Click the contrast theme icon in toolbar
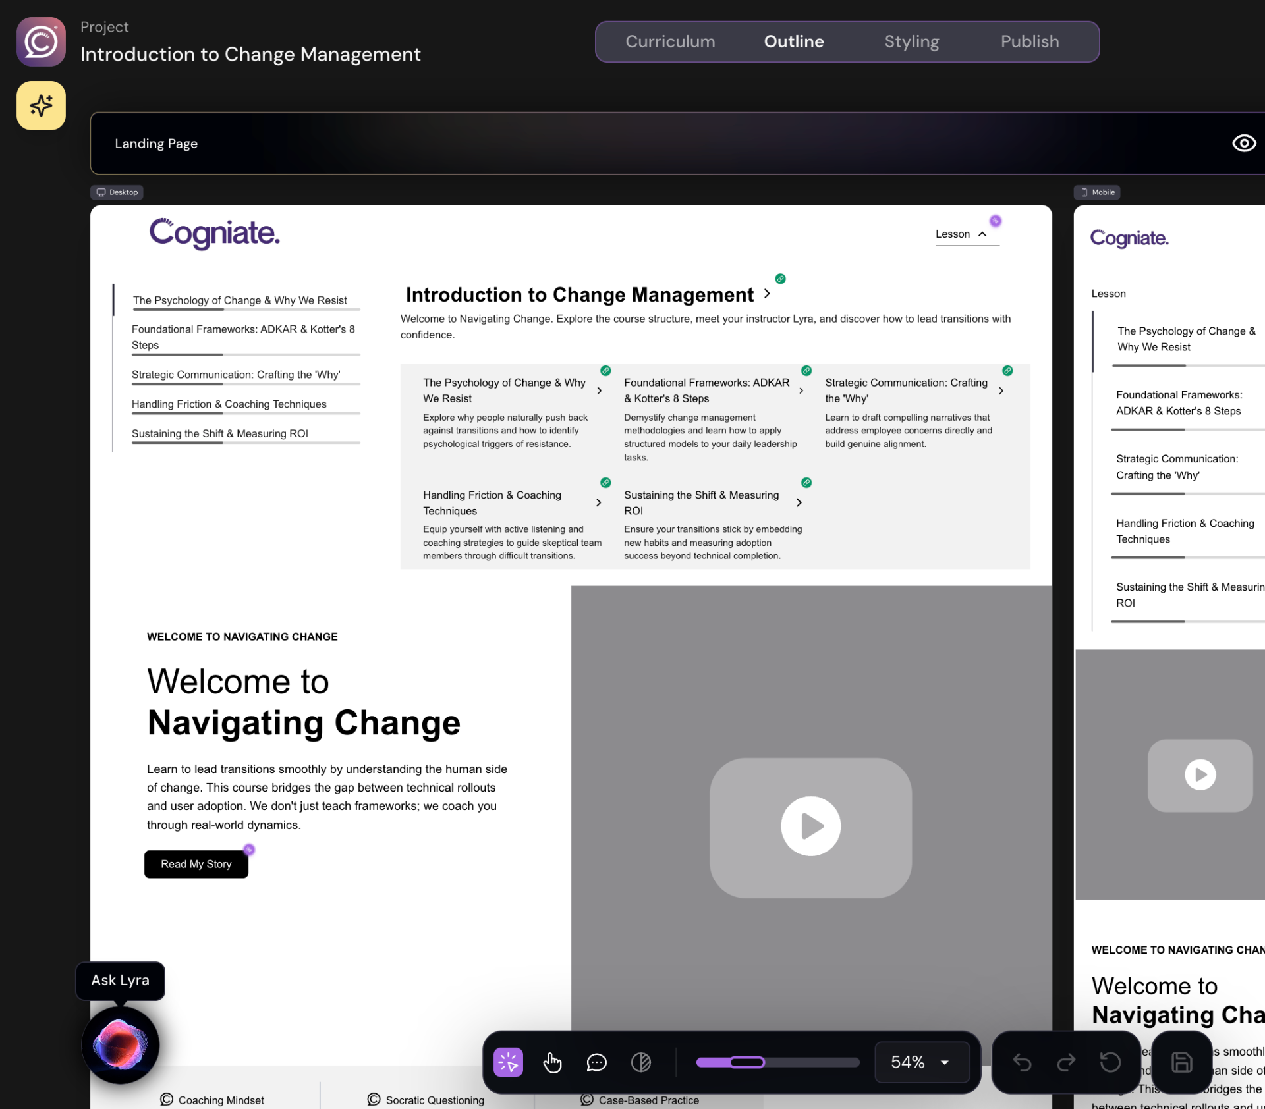 coord(641,1062)
